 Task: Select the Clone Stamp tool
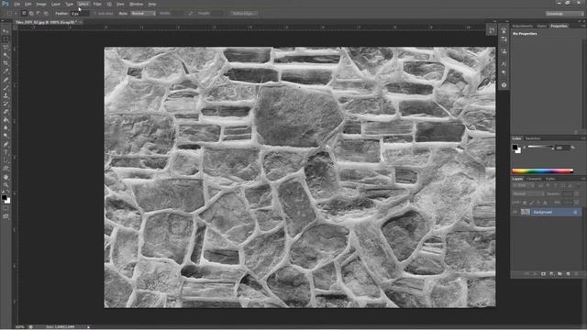pyautogui.click(x=6, y=95)
